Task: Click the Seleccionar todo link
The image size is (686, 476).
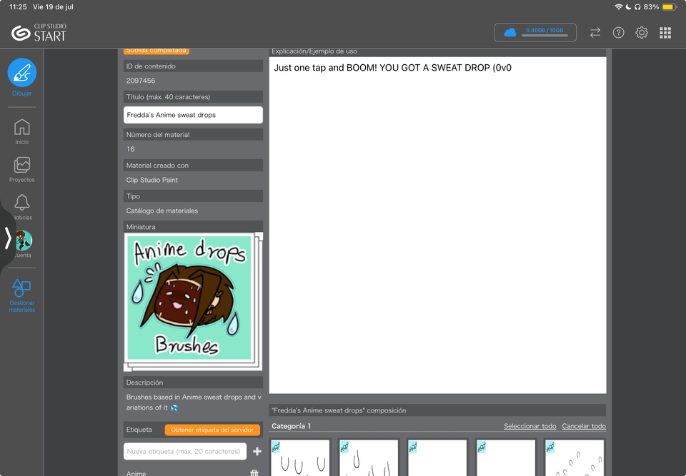Action: (530, 426)
